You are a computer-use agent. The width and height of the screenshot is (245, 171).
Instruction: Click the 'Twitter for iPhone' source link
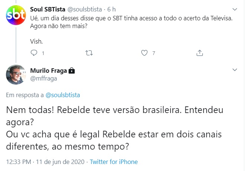click(x=114, y=162)
